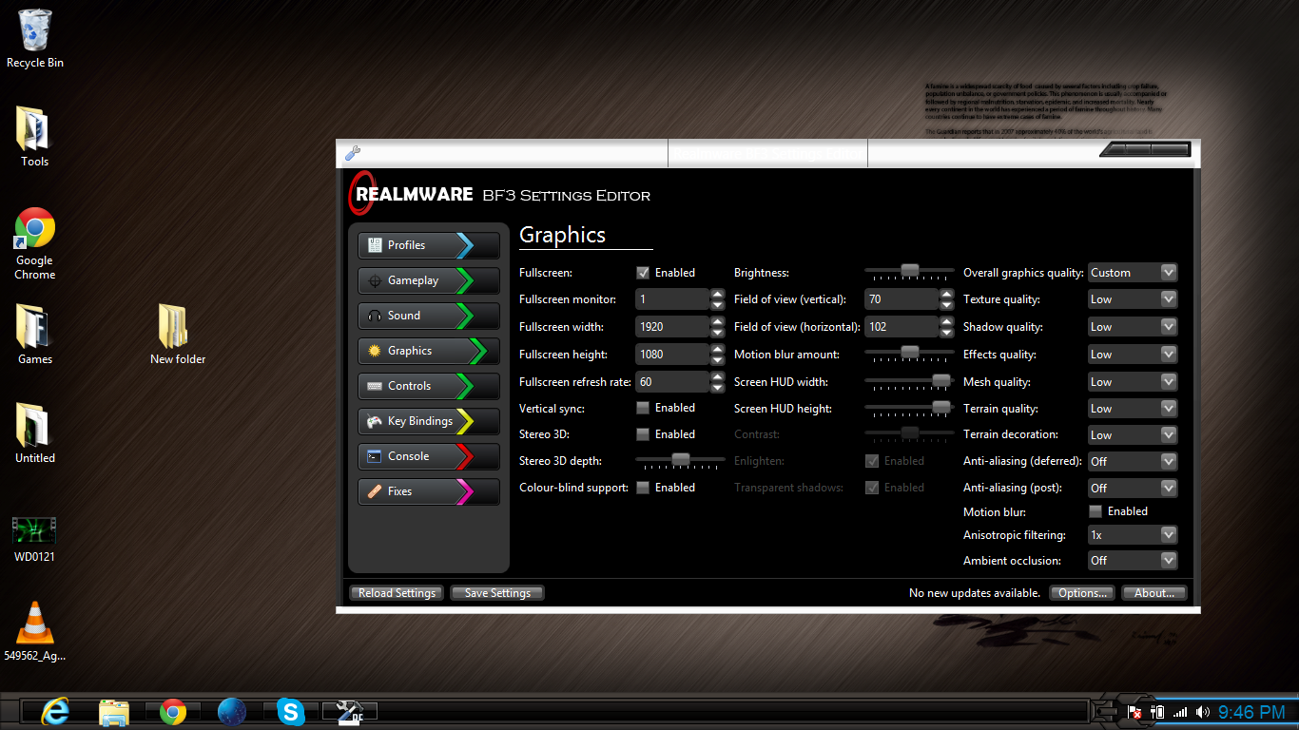Enable the Motion blur checkbox
This screenshot has width=1299, height=730.
(1095, 511)
